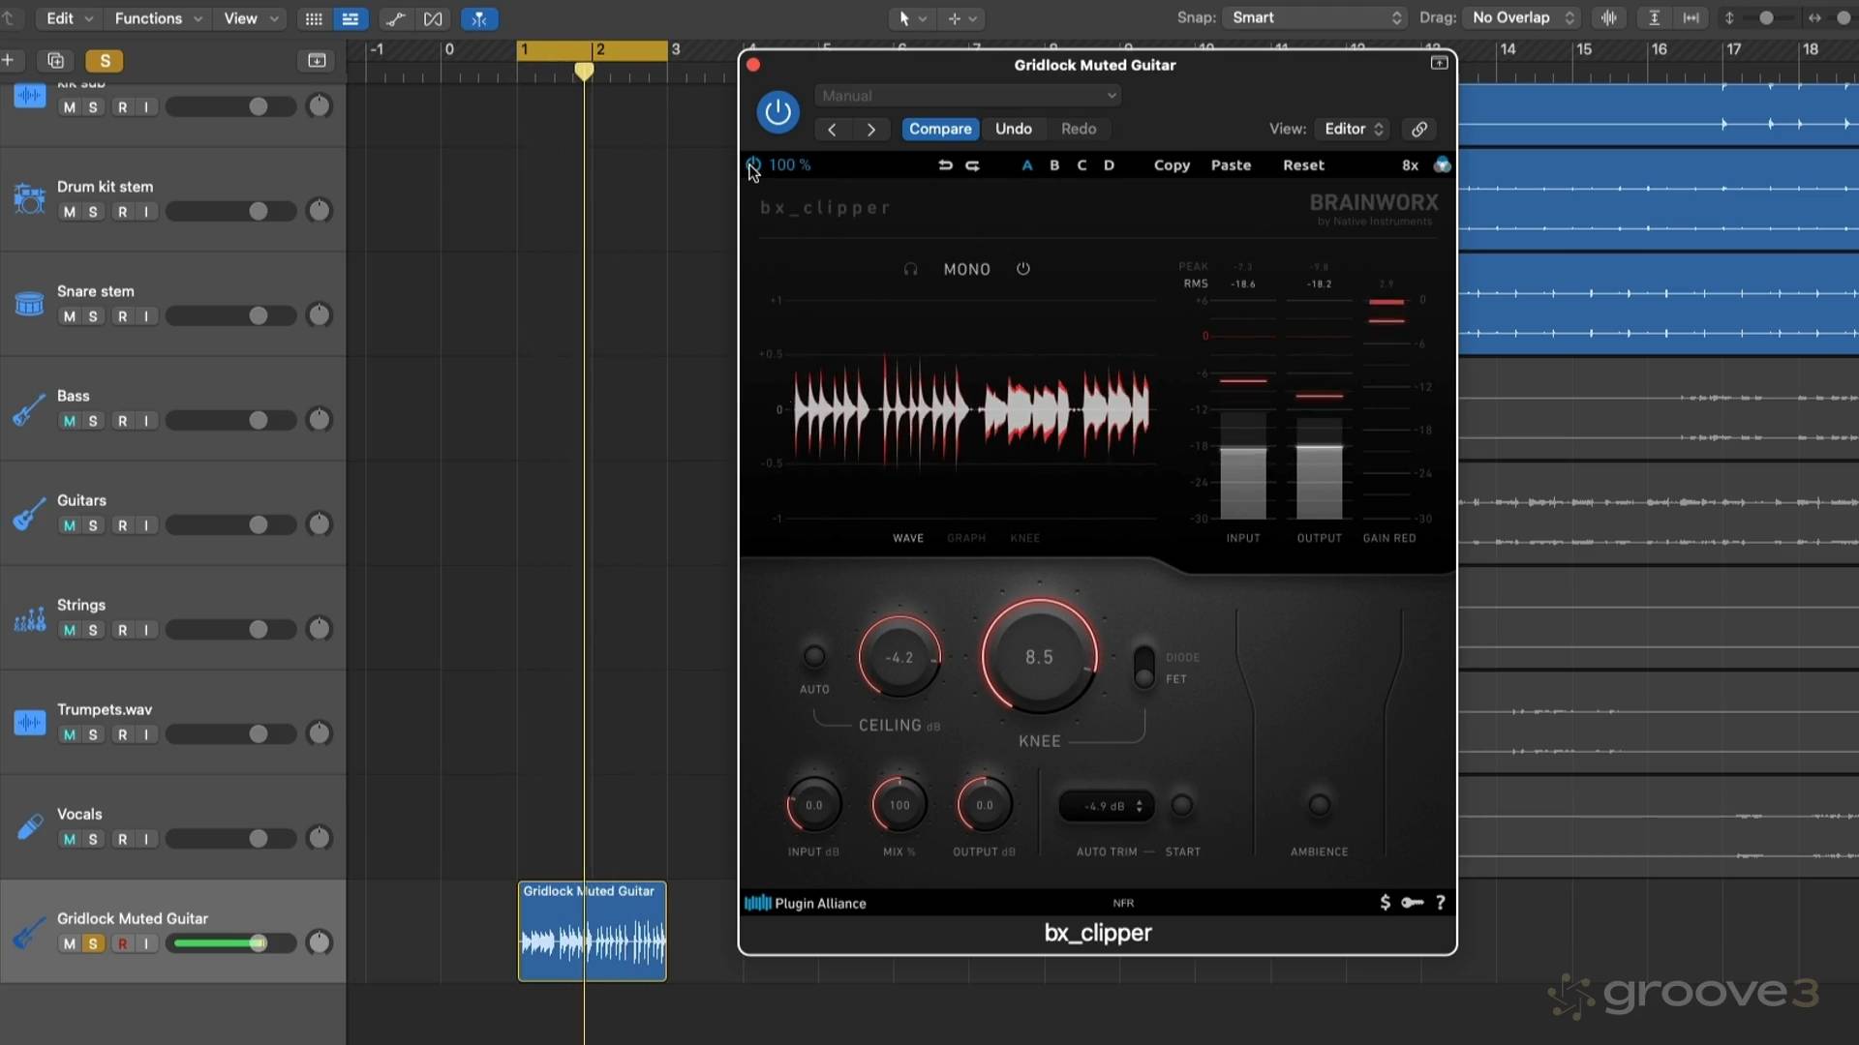This screenshot has height=1045, width=1859.
Task: Click the Drum kit stem track icon
Action: point(29,198)
